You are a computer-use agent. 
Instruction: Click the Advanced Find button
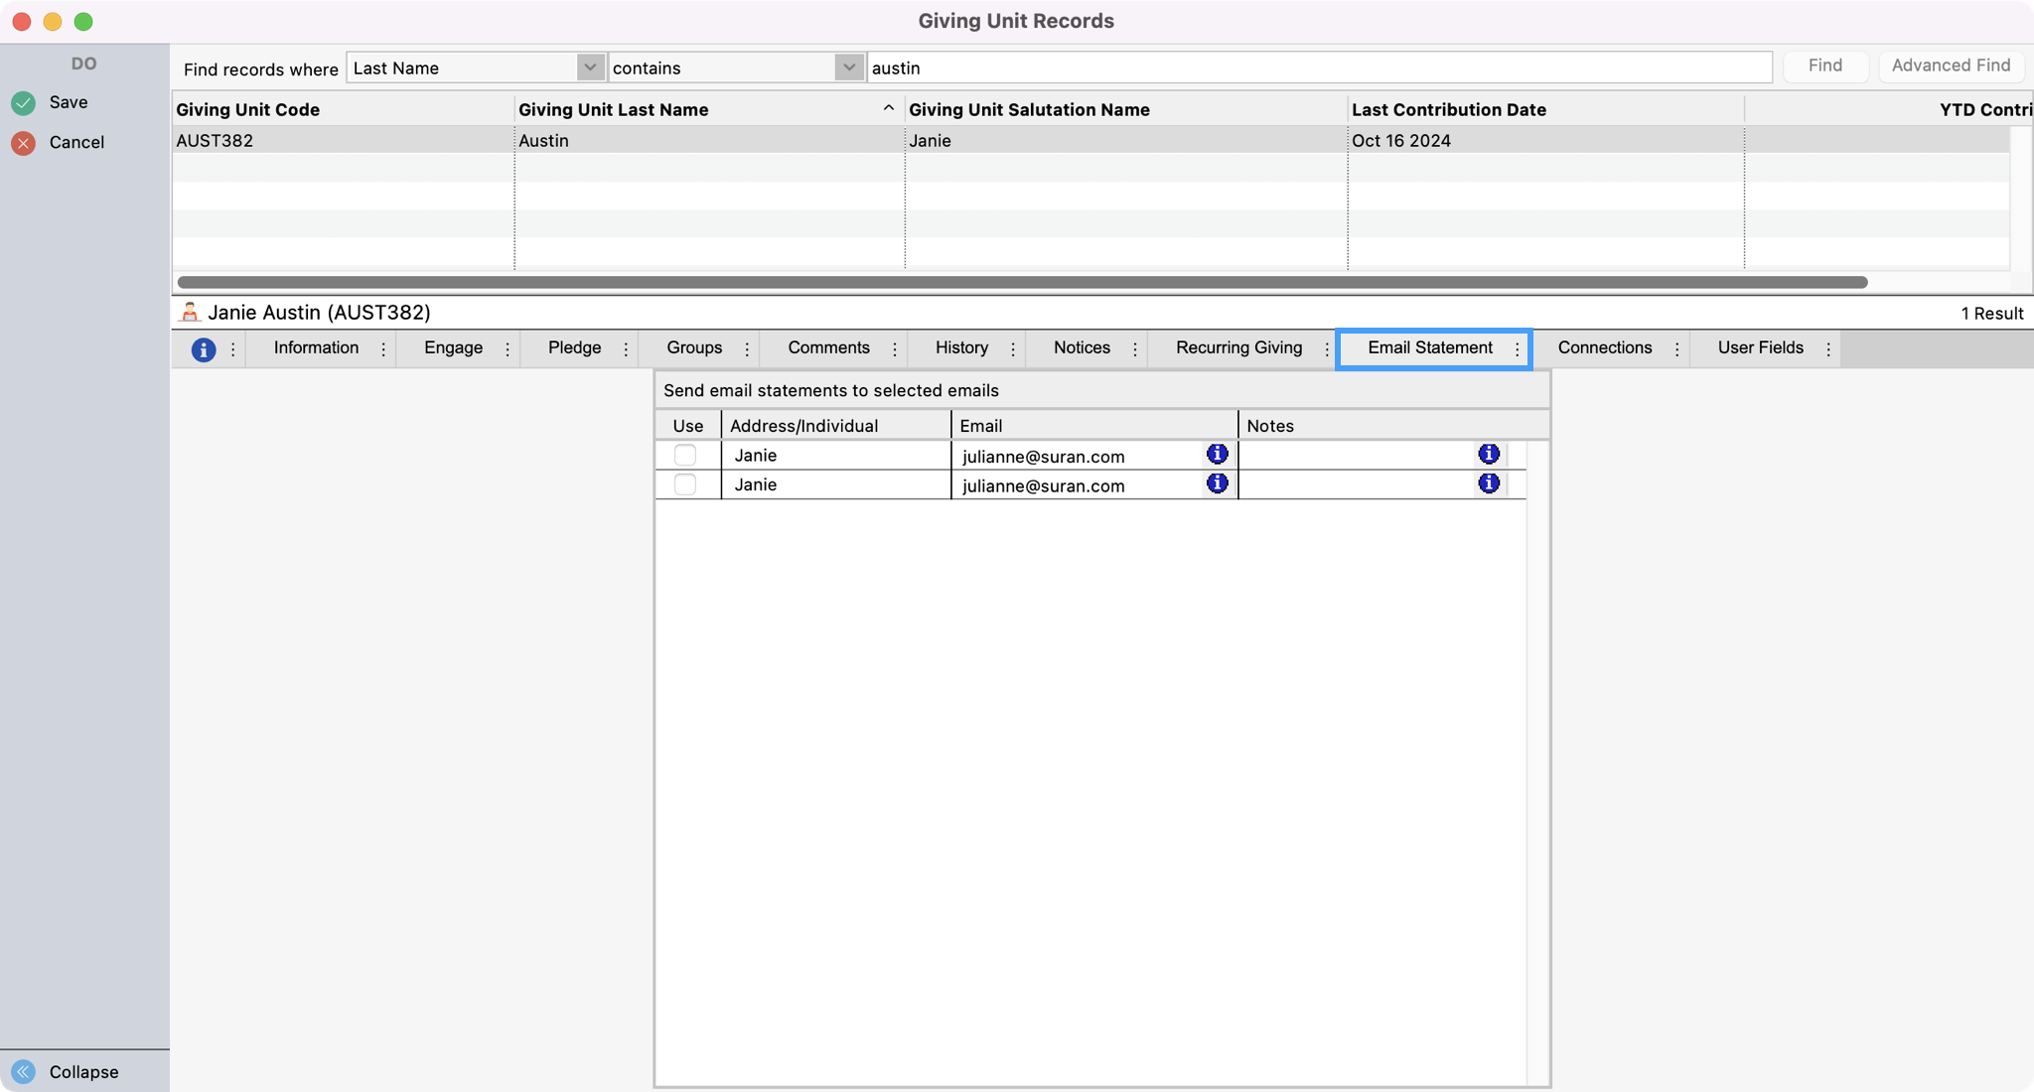pyautogui.click(x=1950, y=67)
